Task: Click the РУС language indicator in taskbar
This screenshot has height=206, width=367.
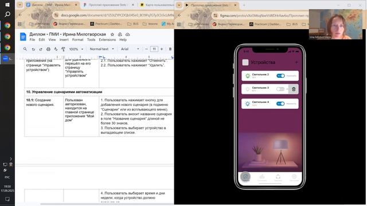Action: pos(7,177)
